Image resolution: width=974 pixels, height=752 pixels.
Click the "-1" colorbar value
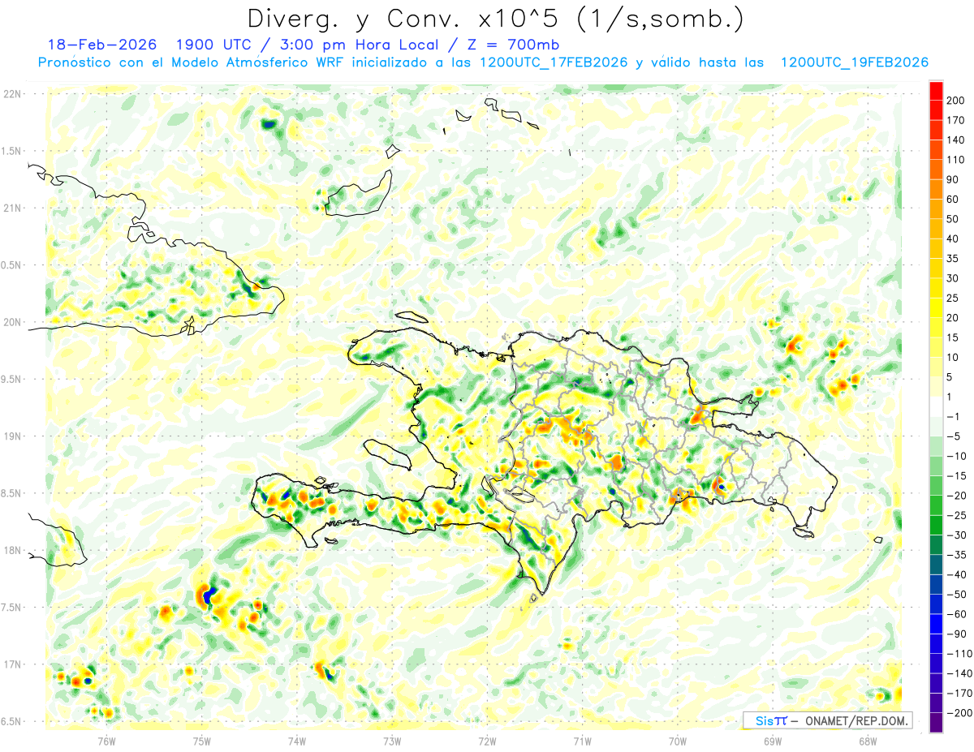coord(953,416)
